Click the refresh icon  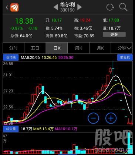coord(110,7)
